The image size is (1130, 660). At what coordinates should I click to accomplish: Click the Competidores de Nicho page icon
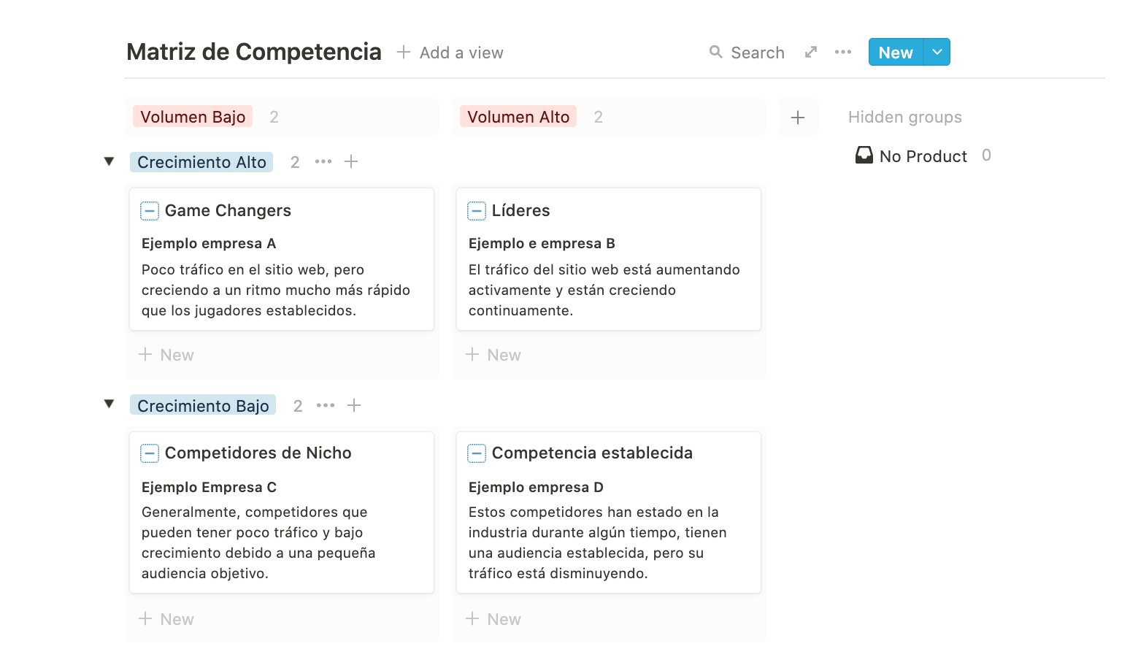click(x=149, y=453)
